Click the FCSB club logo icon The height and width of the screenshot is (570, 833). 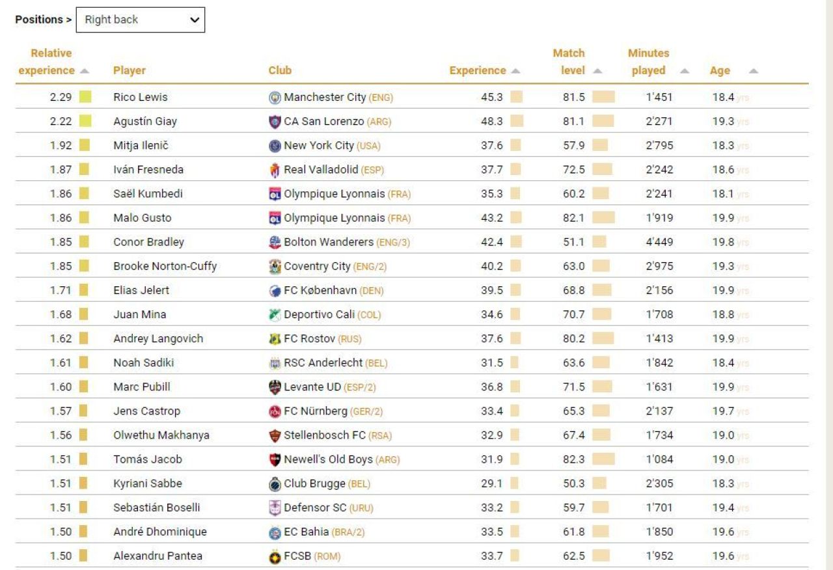coord(275,556)
